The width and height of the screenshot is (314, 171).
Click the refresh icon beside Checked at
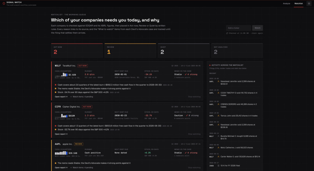point(227,33)
